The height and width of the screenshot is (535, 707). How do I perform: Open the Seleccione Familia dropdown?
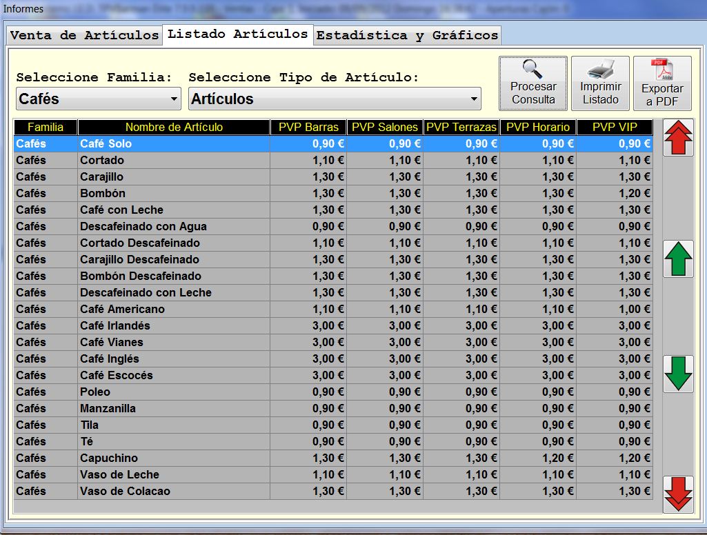coord(98,99)
